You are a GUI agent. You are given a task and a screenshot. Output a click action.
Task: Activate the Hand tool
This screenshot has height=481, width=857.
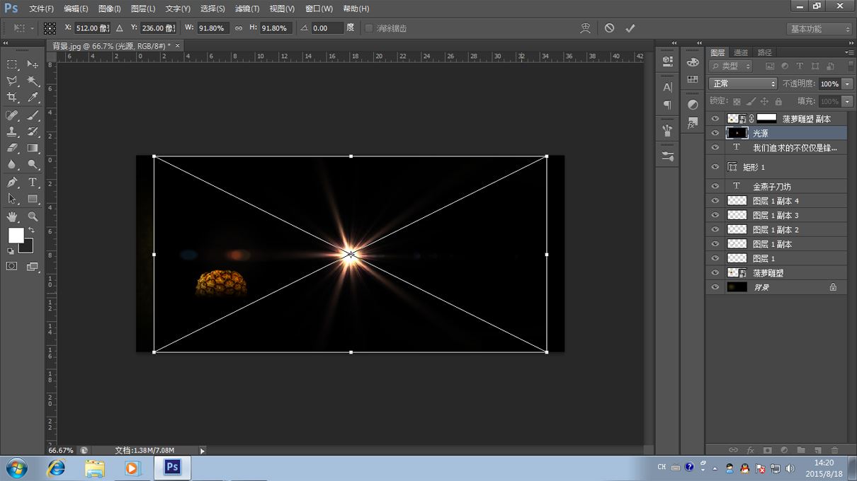(x=12, y=216)
